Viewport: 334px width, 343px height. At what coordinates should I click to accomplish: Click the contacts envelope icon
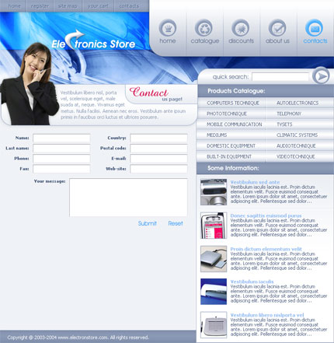[315, 28]
